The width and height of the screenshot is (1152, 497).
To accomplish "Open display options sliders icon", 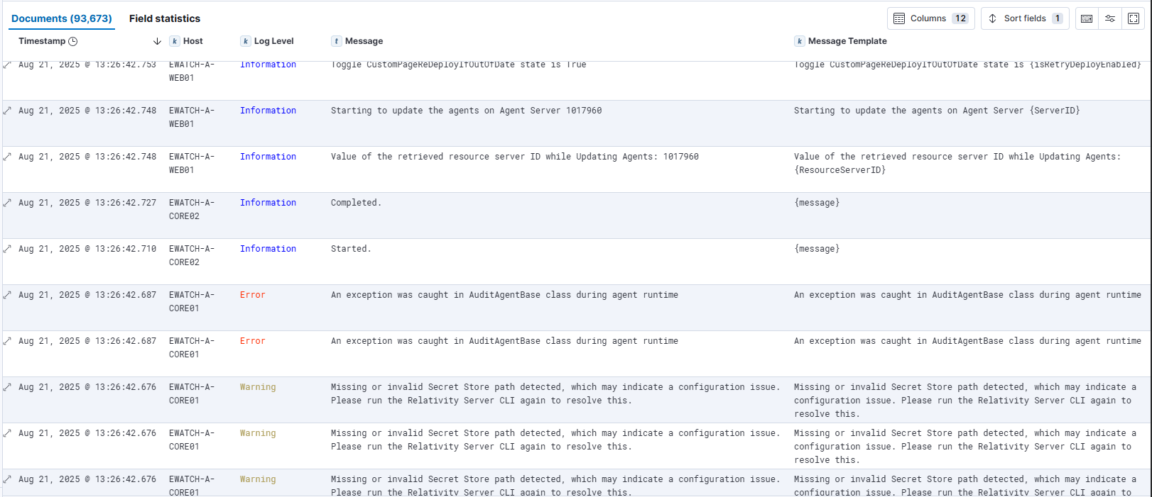I will pos(1110,18).
